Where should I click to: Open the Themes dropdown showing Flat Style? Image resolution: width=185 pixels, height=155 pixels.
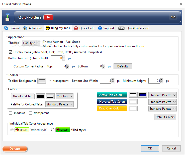point(31,43)
